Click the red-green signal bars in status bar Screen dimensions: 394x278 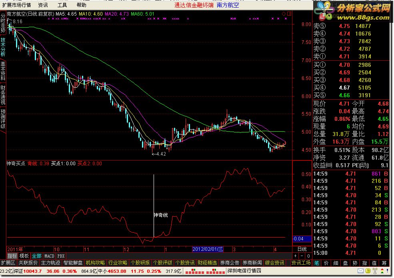pyautogui.click(x=204, y=271)
